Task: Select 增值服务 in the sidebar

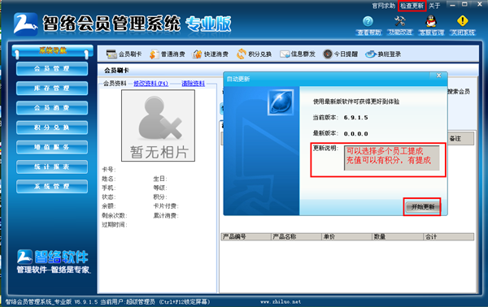Action: pyautogui.click(x=52, y=147)
